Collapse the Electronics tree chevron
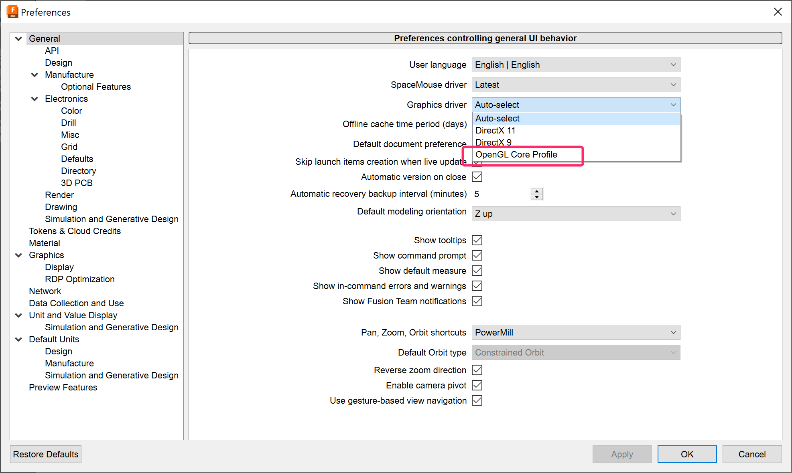 point(35,99)
